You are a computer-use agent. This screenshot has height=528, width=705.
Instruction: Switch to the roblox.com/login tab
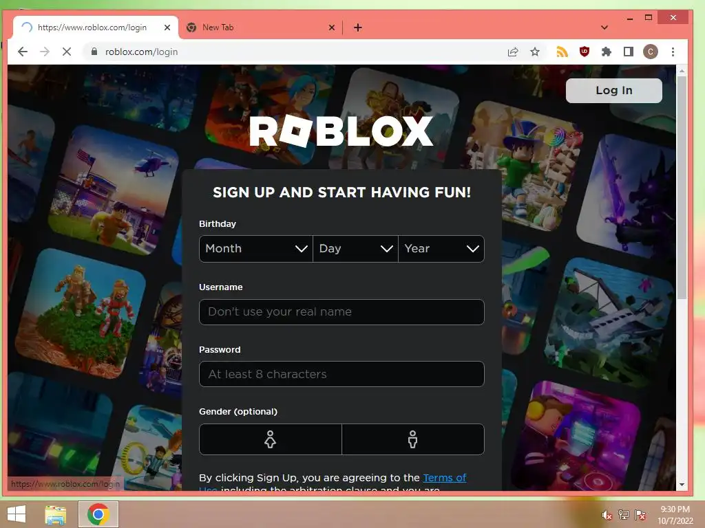95,27
